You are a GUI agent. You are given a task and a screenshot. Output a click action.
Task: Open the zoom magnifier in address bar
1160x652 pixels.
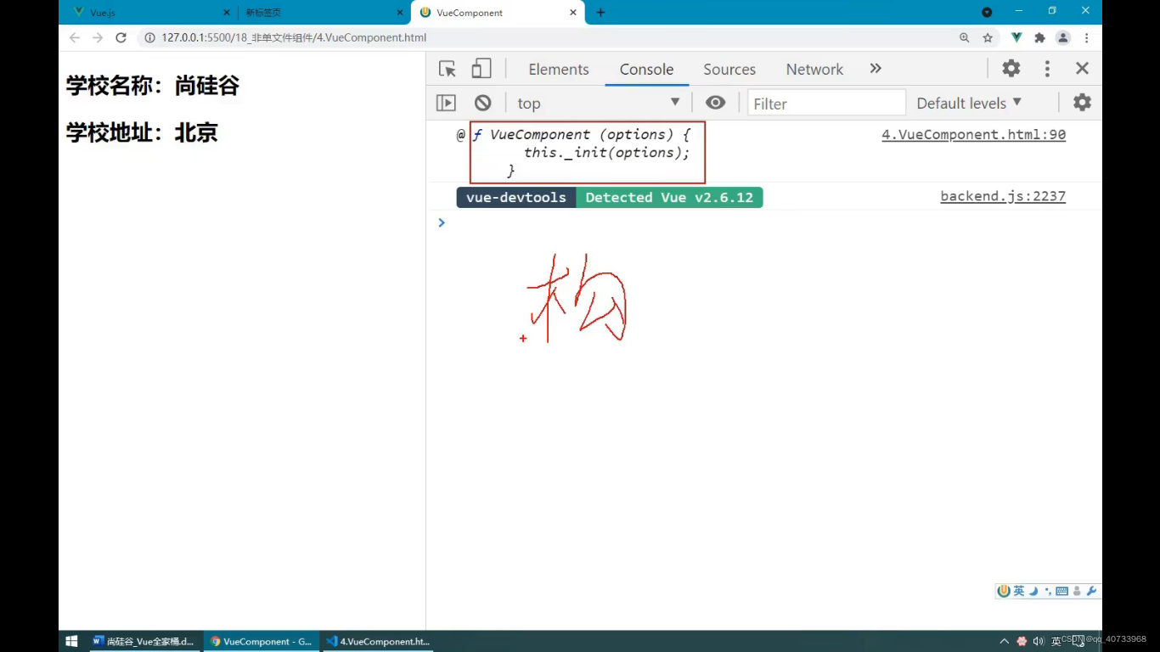click(964, 37)
